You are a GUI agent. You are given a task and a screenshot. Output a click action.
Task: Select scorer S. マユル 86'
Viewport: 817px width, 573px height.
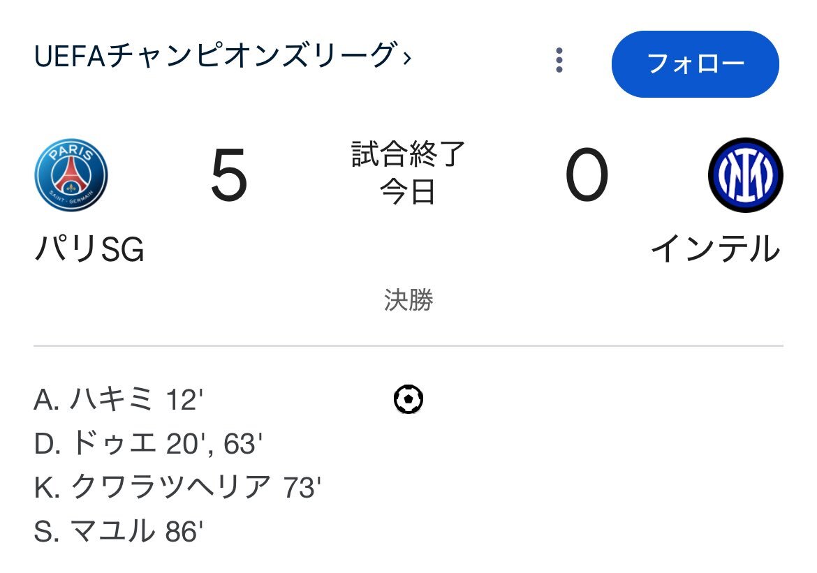pyautogui.click(x=118, y=532)
